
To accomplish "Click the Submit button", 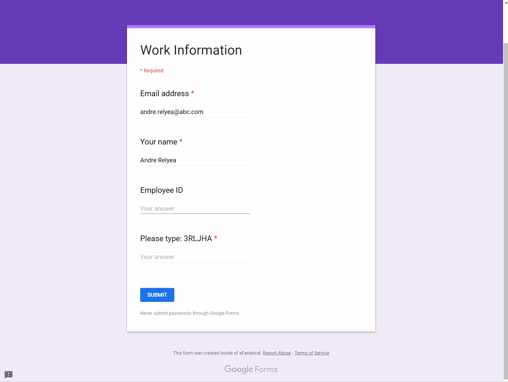I will [x=157, y=295].
